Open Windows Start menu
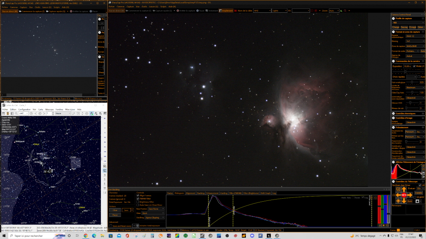The height and width of the screenshot is (239, 426). coord(3,235)
